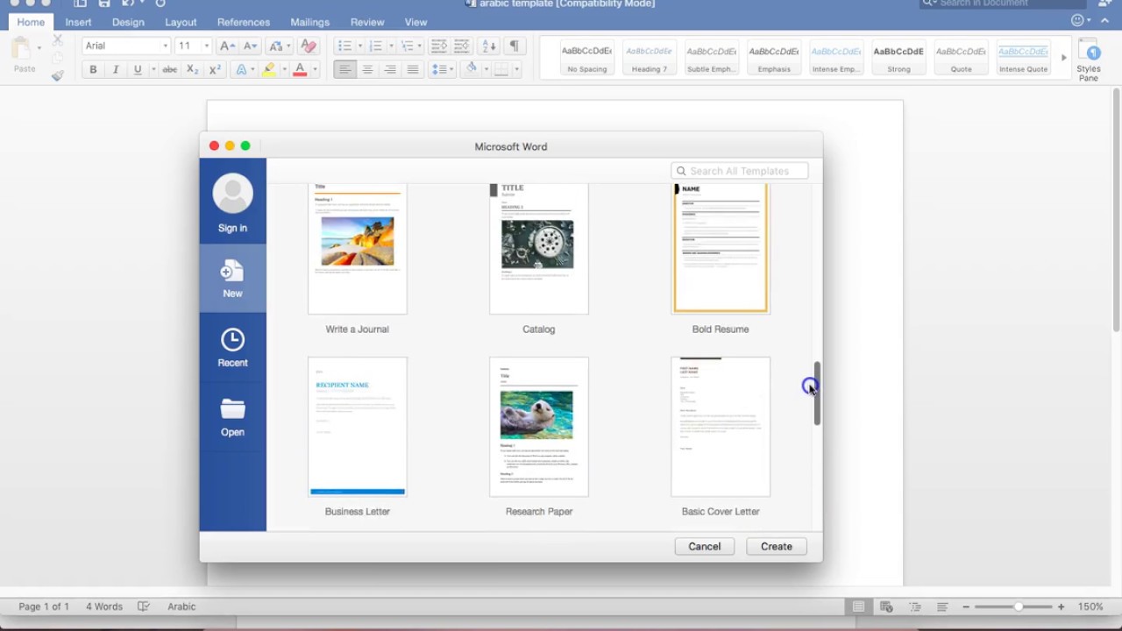
Task: Apply subscript formatting X₂
Action: (x=193, y=69)
